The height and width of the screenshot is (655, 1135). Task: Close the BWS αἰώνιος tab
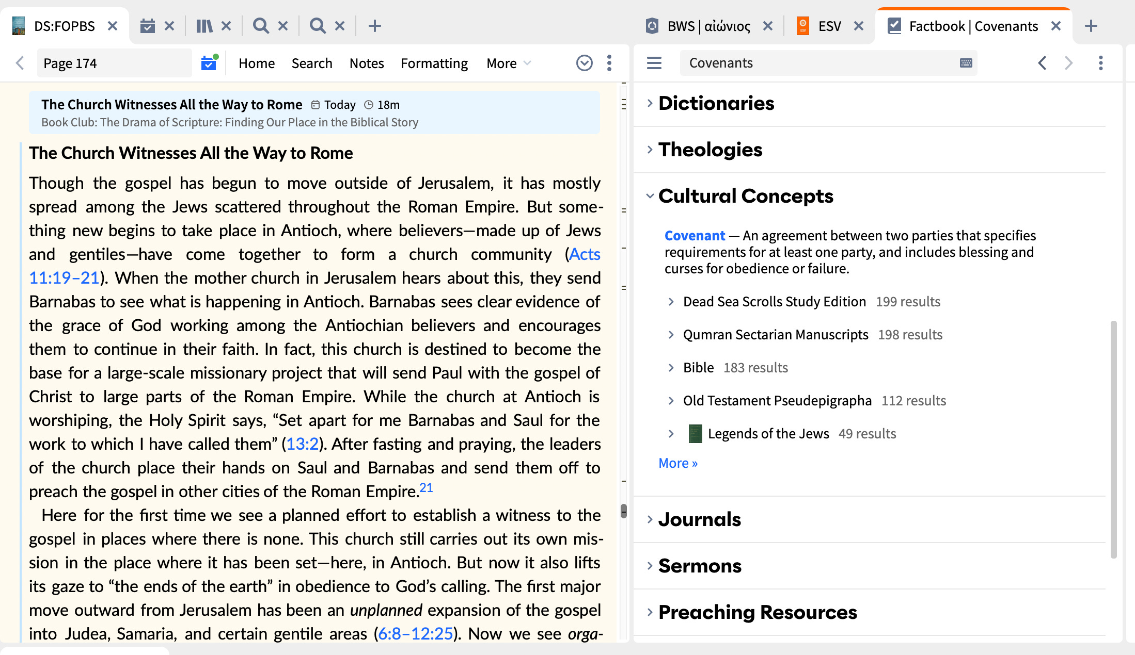768,26
